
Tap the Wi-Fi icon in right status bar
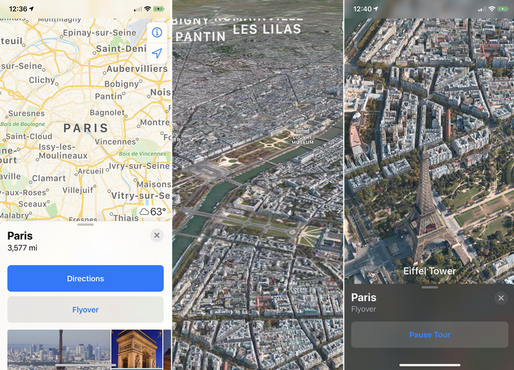point(492,9)
